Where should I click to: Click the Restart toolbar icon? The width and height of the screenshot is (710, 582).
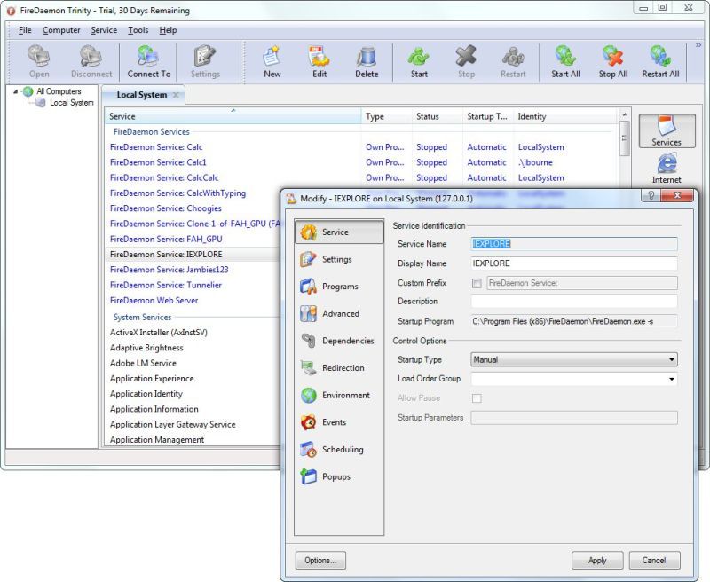click(513, 61)
